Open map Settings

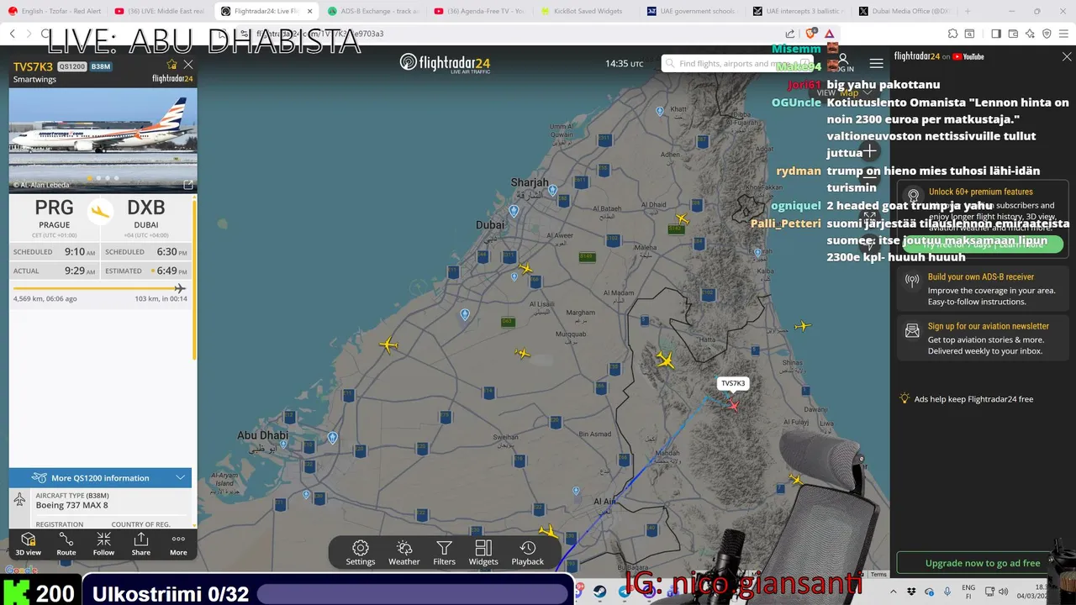point(361,553)
